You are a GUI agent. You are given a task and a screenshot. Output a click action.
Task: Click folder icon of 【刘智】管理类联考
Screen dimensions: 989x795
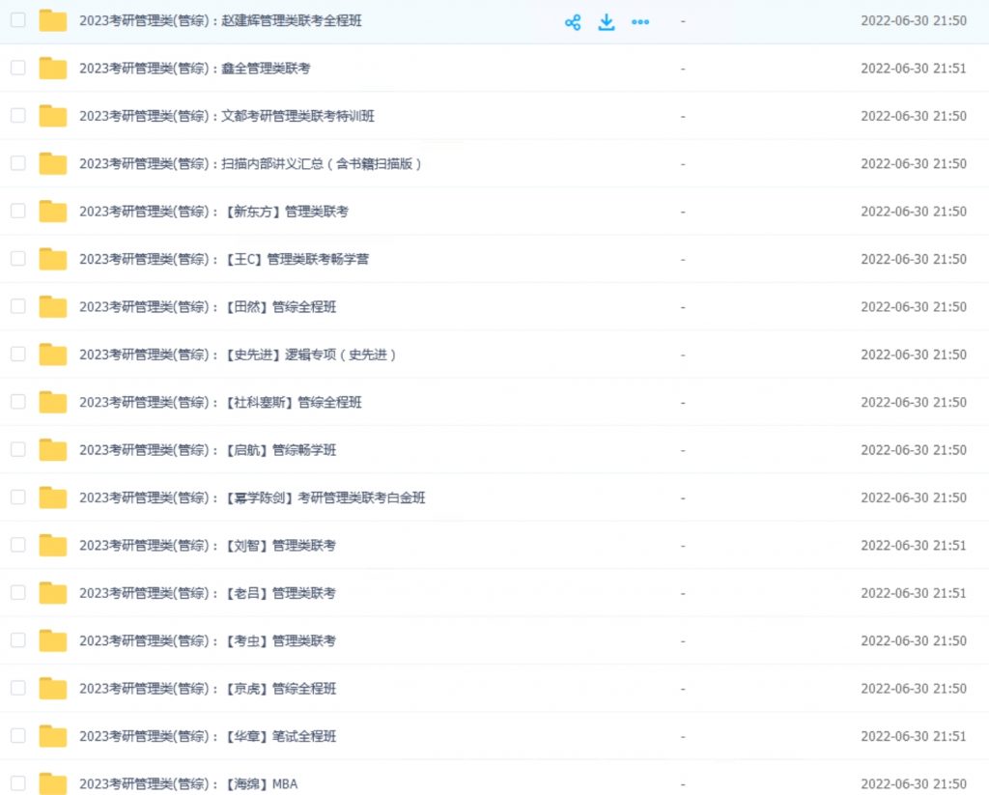click(x=53, y=545)
